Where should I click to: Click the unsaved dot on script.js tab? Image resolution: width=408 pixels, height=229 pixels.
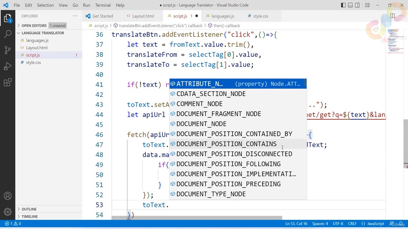click(196, 16)
